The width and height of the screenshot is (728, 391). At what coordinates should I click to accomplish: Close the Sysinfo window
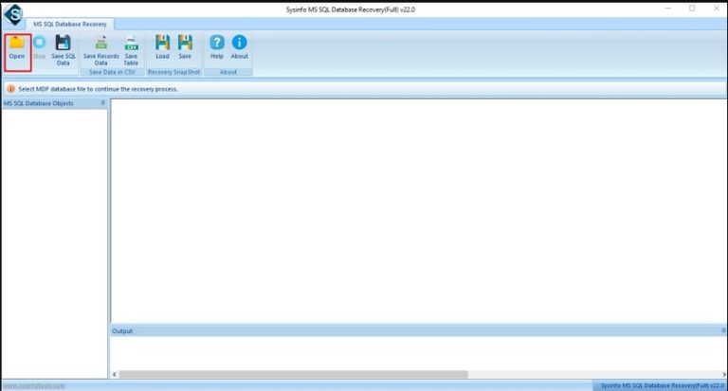(717, 9)
